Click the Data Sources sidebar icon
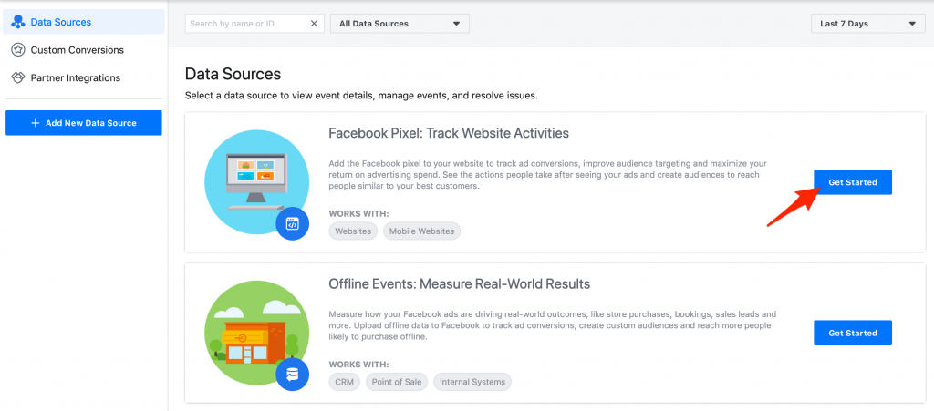The width and height of the screenshot is (934, 411). tap(18, 22)
